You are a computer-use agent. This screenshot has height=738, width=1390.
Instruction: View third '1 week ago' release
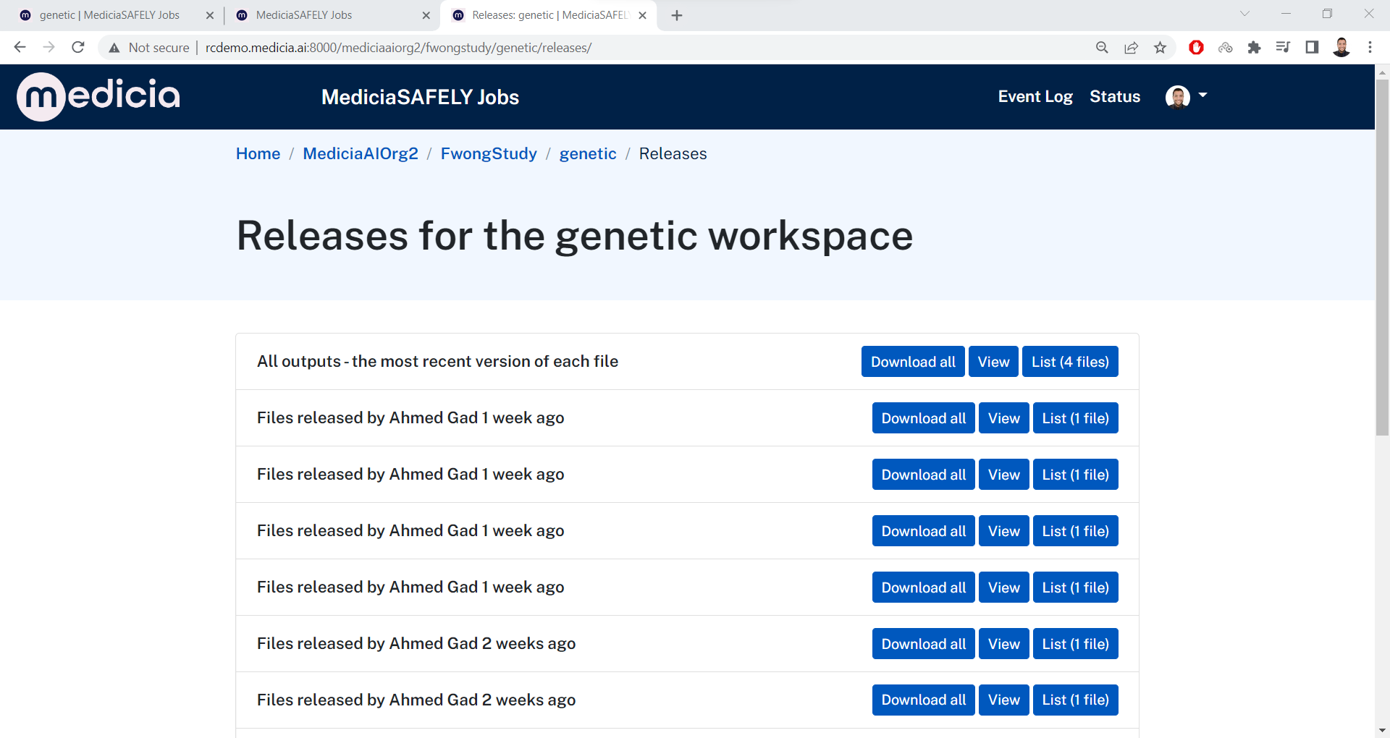tap(1004, 531)
